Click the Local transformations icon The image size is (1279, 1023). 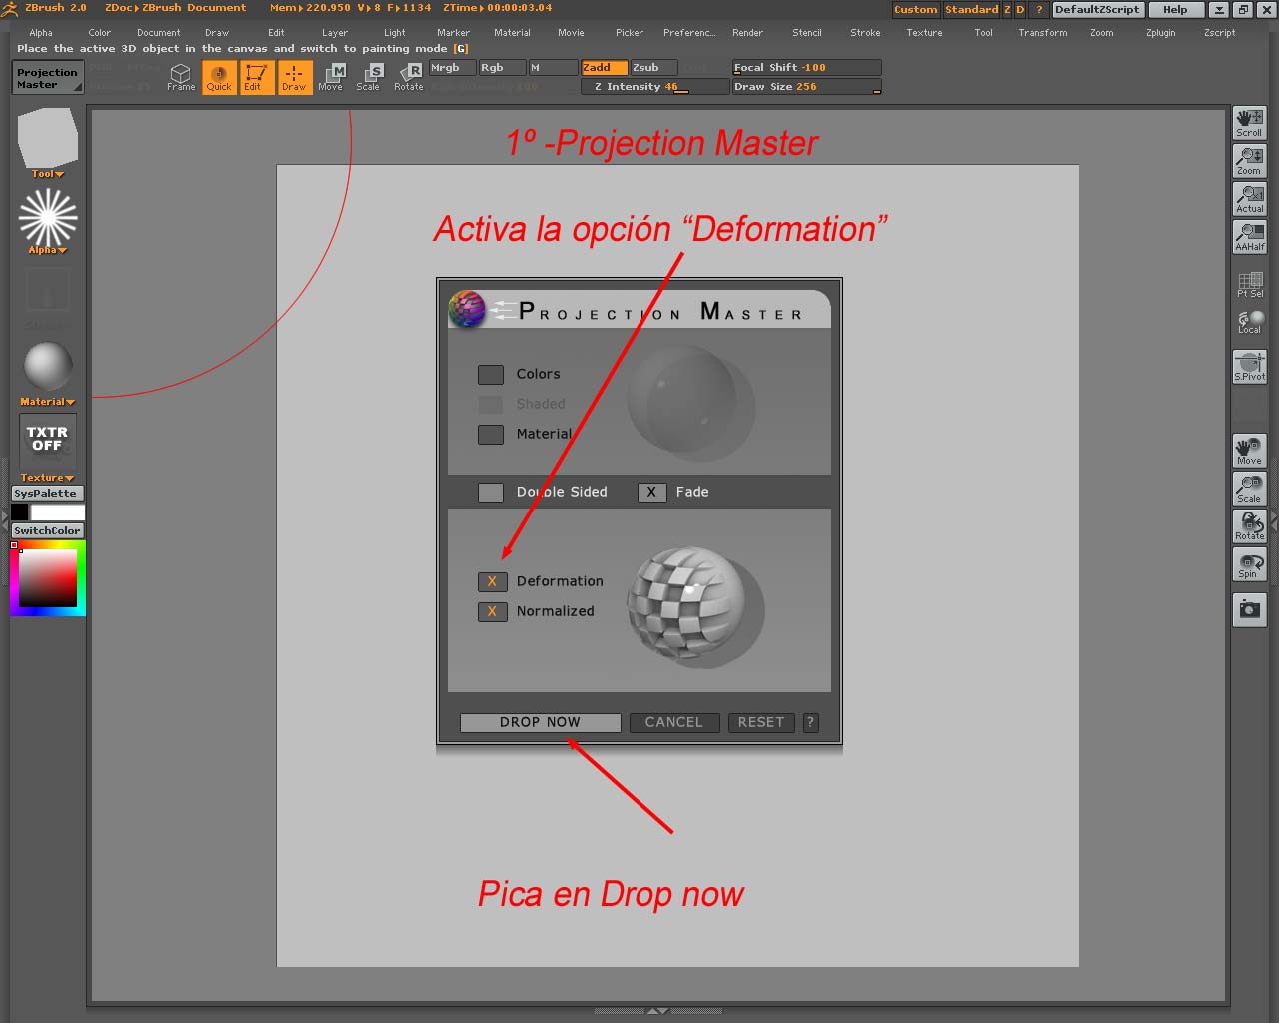pyautogui.click(x=1249, y=321)
